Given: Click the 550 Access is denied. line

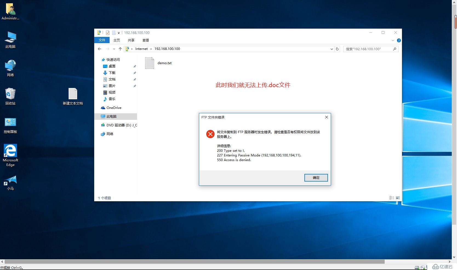Looking at the screenshot, I should coord(234,160).
